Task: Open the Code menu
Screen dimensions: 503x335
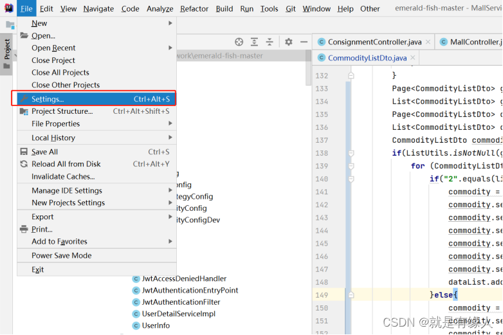Action: 130,8
